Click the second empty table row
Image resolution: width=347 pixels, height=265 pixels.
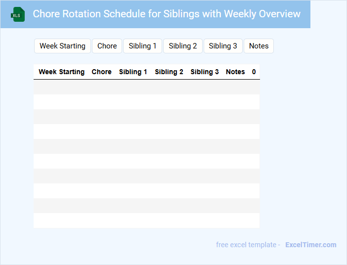(146, 102)
